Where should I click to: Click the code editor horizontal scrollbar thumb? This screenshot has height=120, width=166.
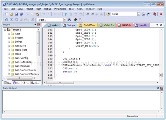click(x=60, y=82)
